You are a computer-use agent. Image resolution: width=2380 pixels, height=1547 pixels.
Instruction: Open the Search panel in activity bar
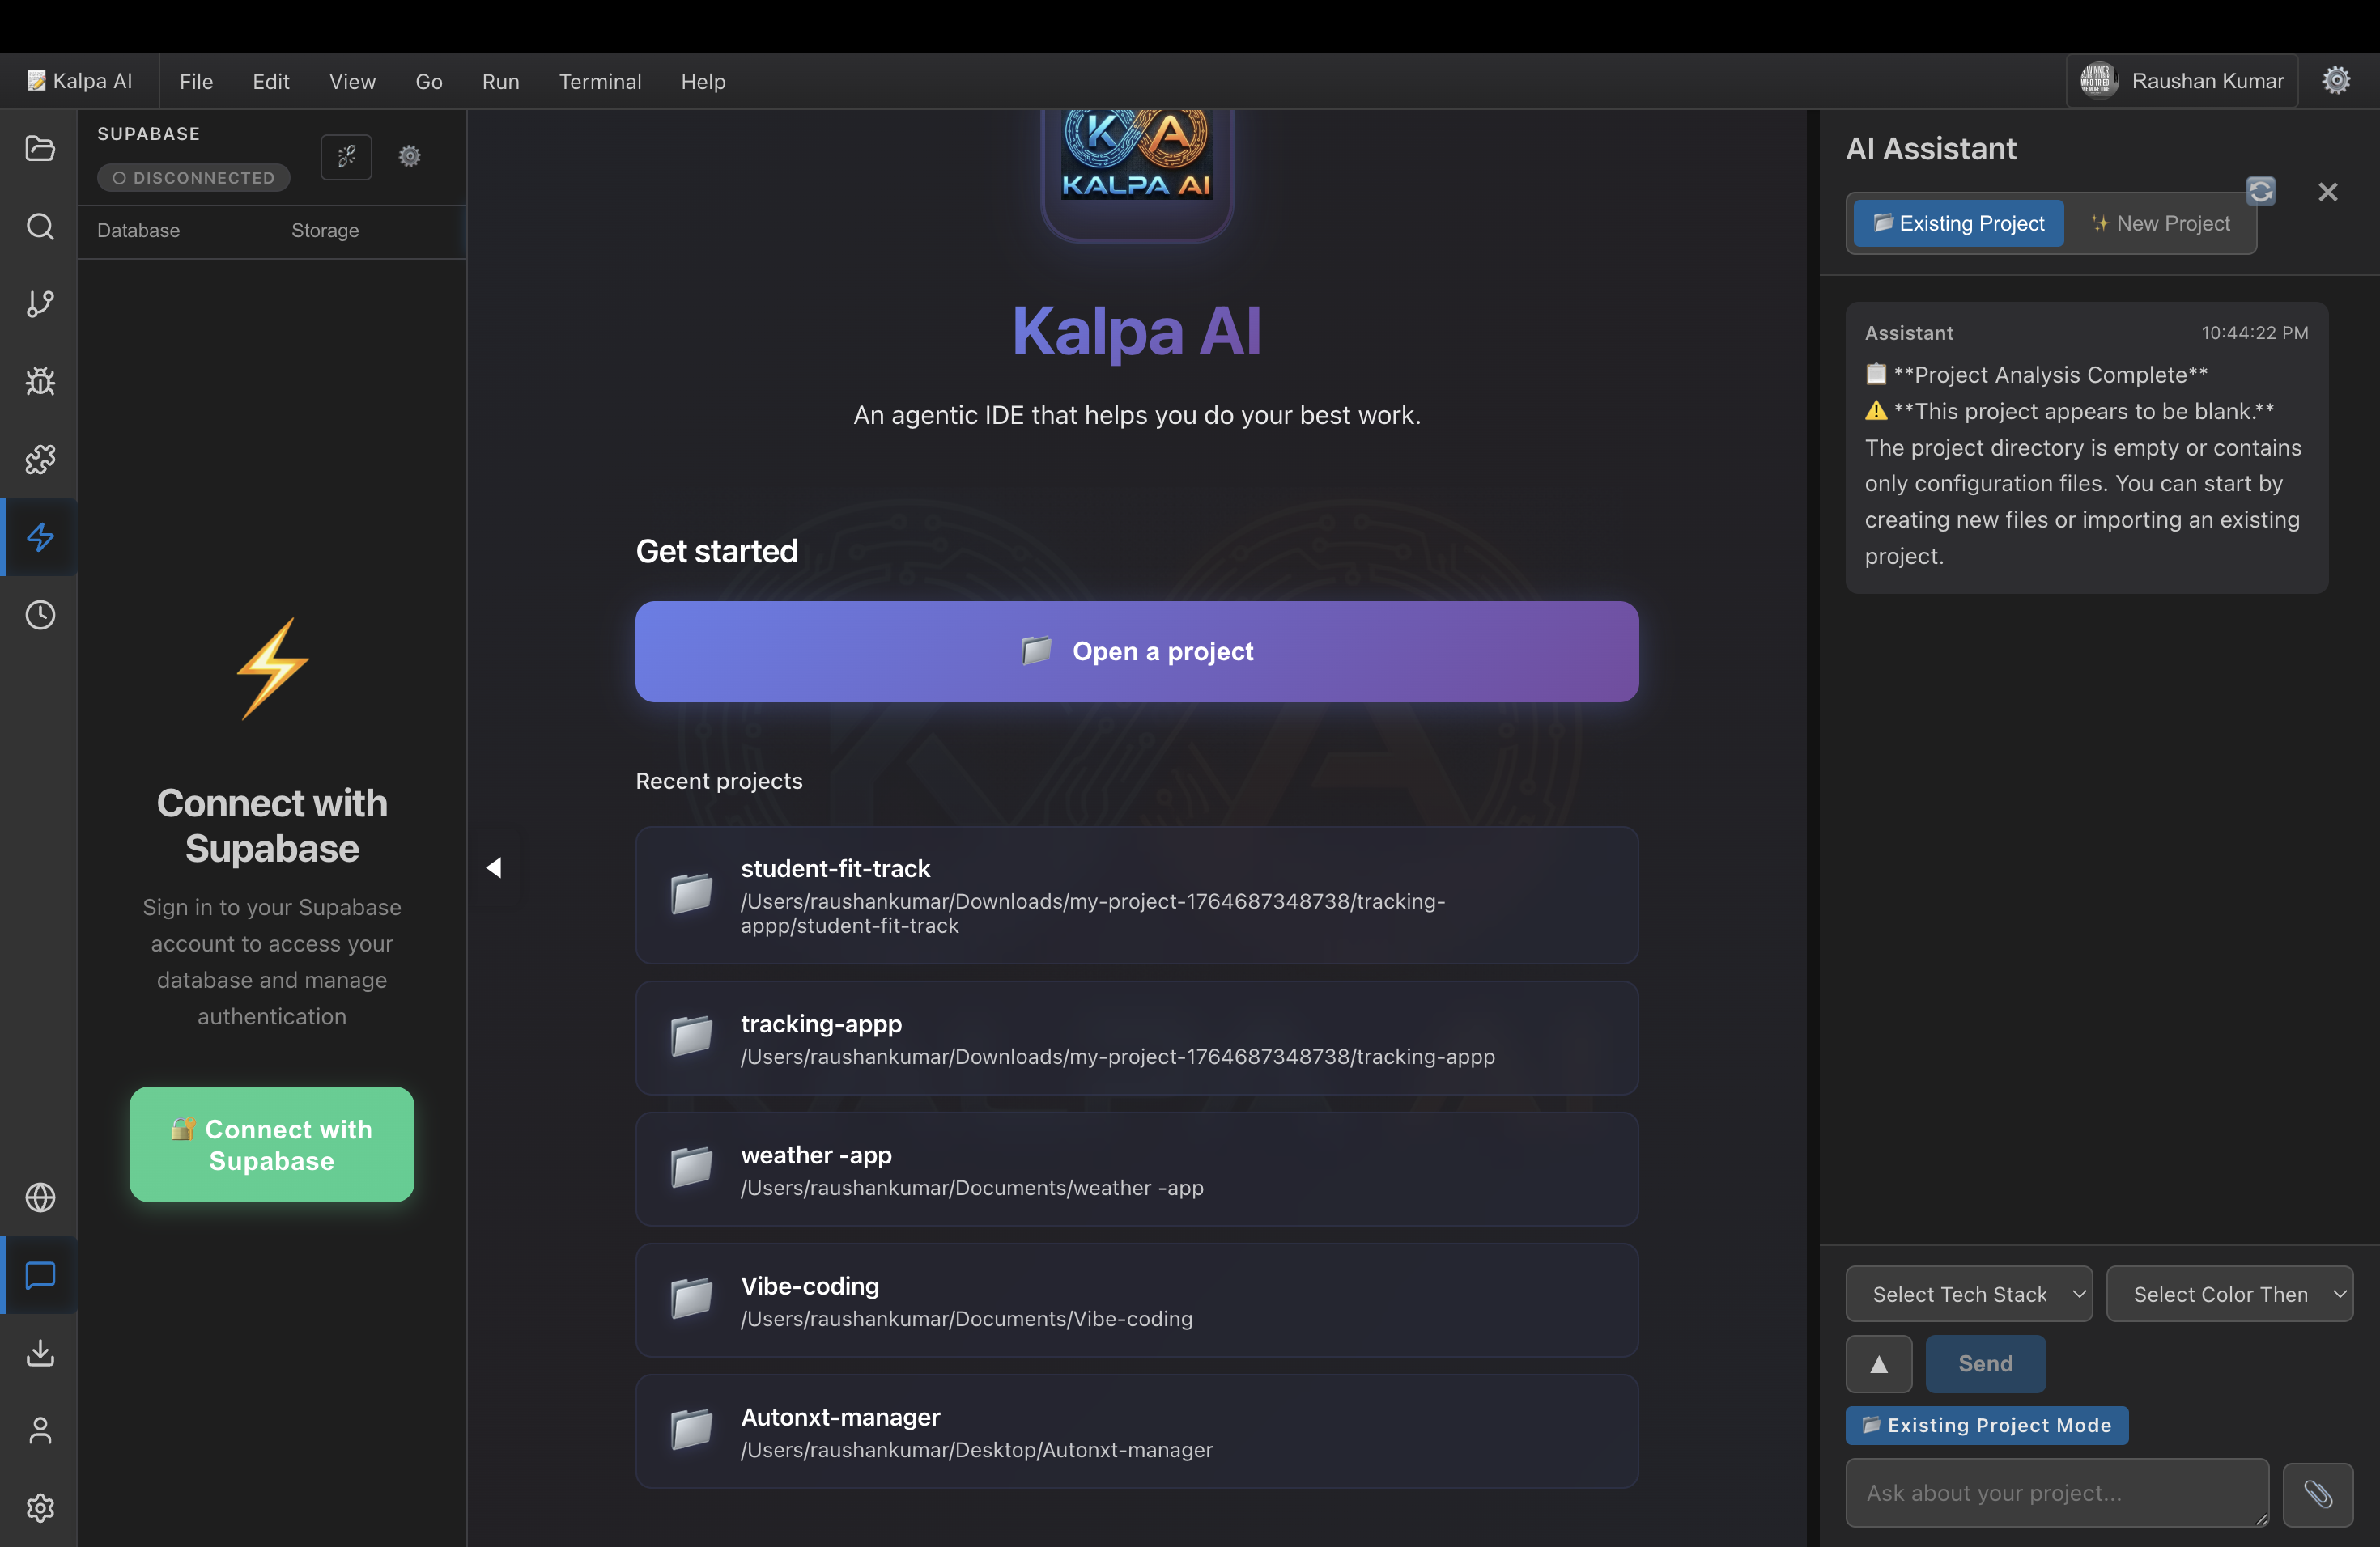click(x=40, y=226)
